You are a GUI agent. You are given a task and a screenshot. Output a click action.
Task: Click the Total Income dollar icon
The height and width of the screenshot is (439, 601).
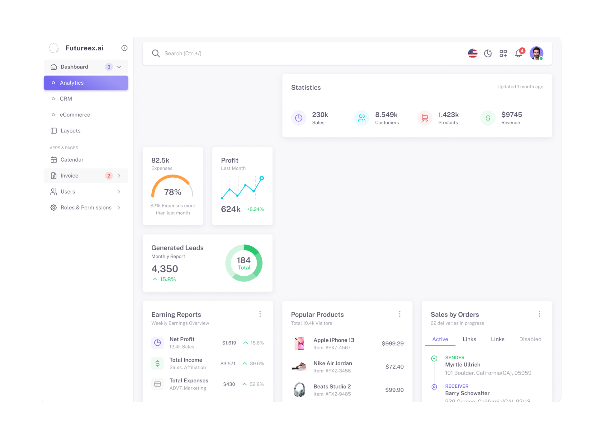pyautogui.click(x=158, y=363)
